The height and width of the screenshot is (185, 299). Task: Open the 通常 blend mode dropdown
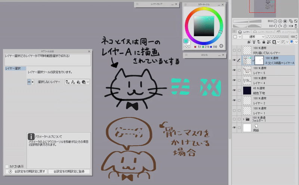(254, 37)
